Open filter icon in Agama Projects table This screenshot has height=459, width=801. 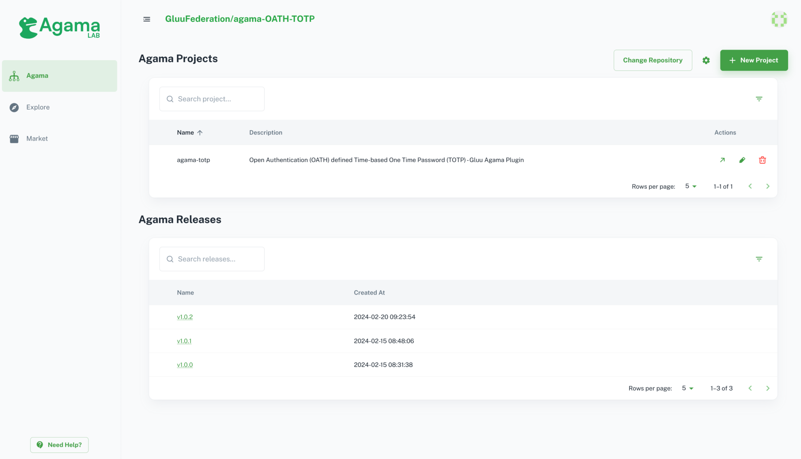[x=759, y=99]
